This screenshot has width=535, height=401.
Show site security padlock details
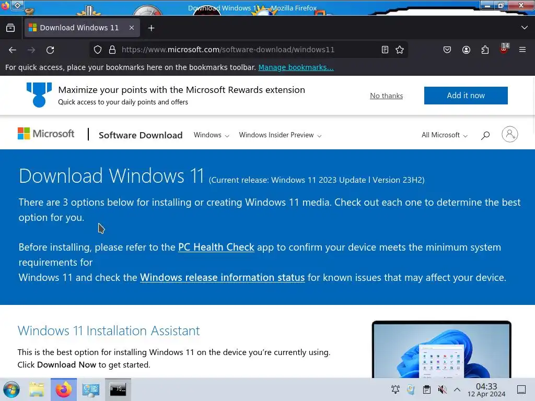pos(112,50)
